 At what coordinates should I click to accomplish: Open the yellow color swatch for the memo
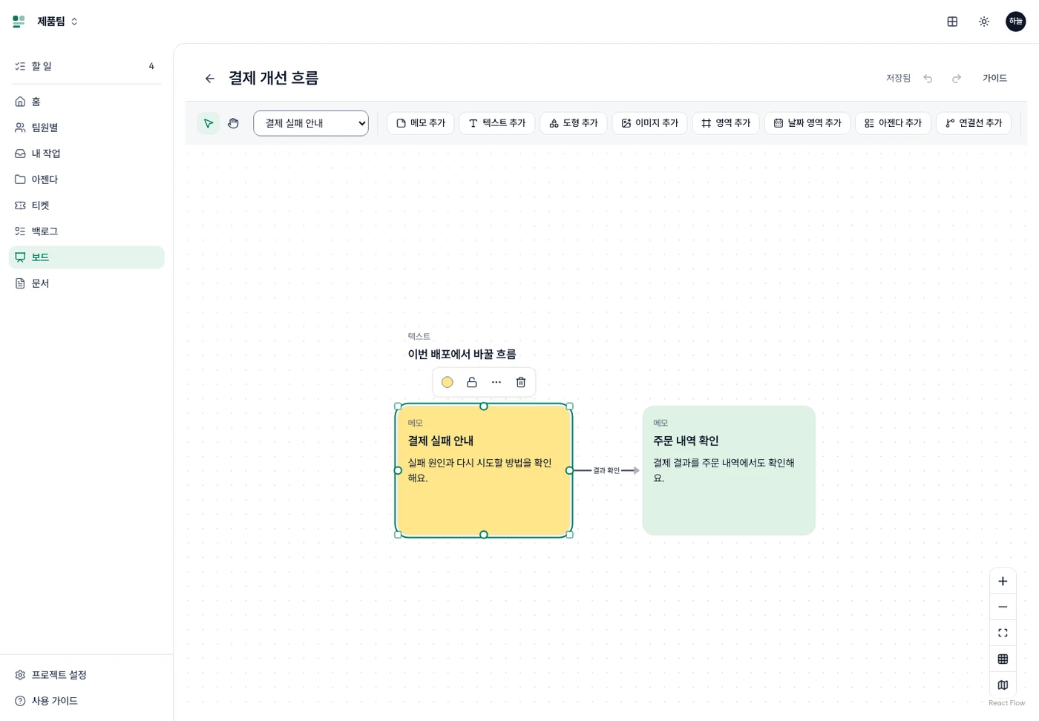448,382
